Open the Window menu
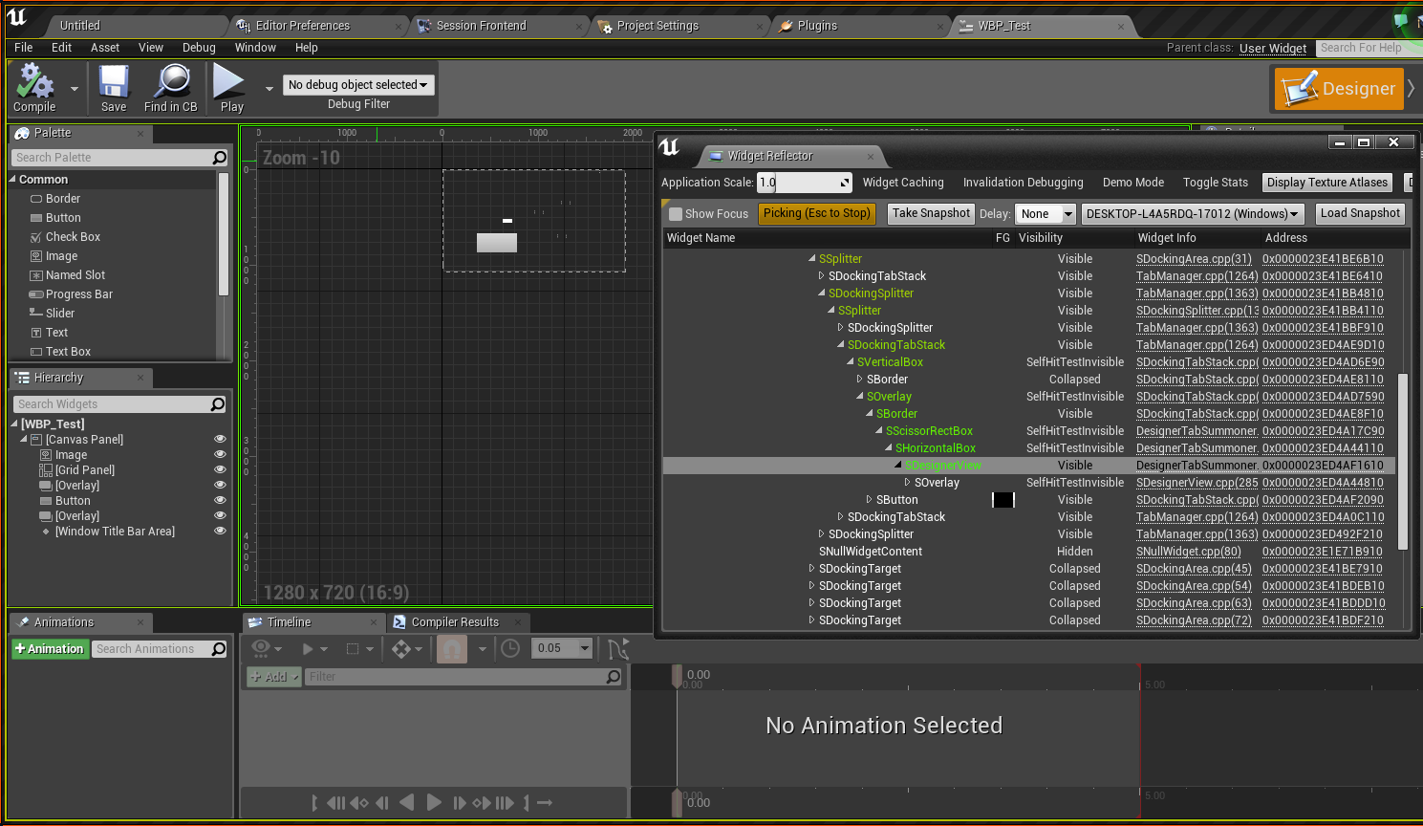 click(255, 48)
